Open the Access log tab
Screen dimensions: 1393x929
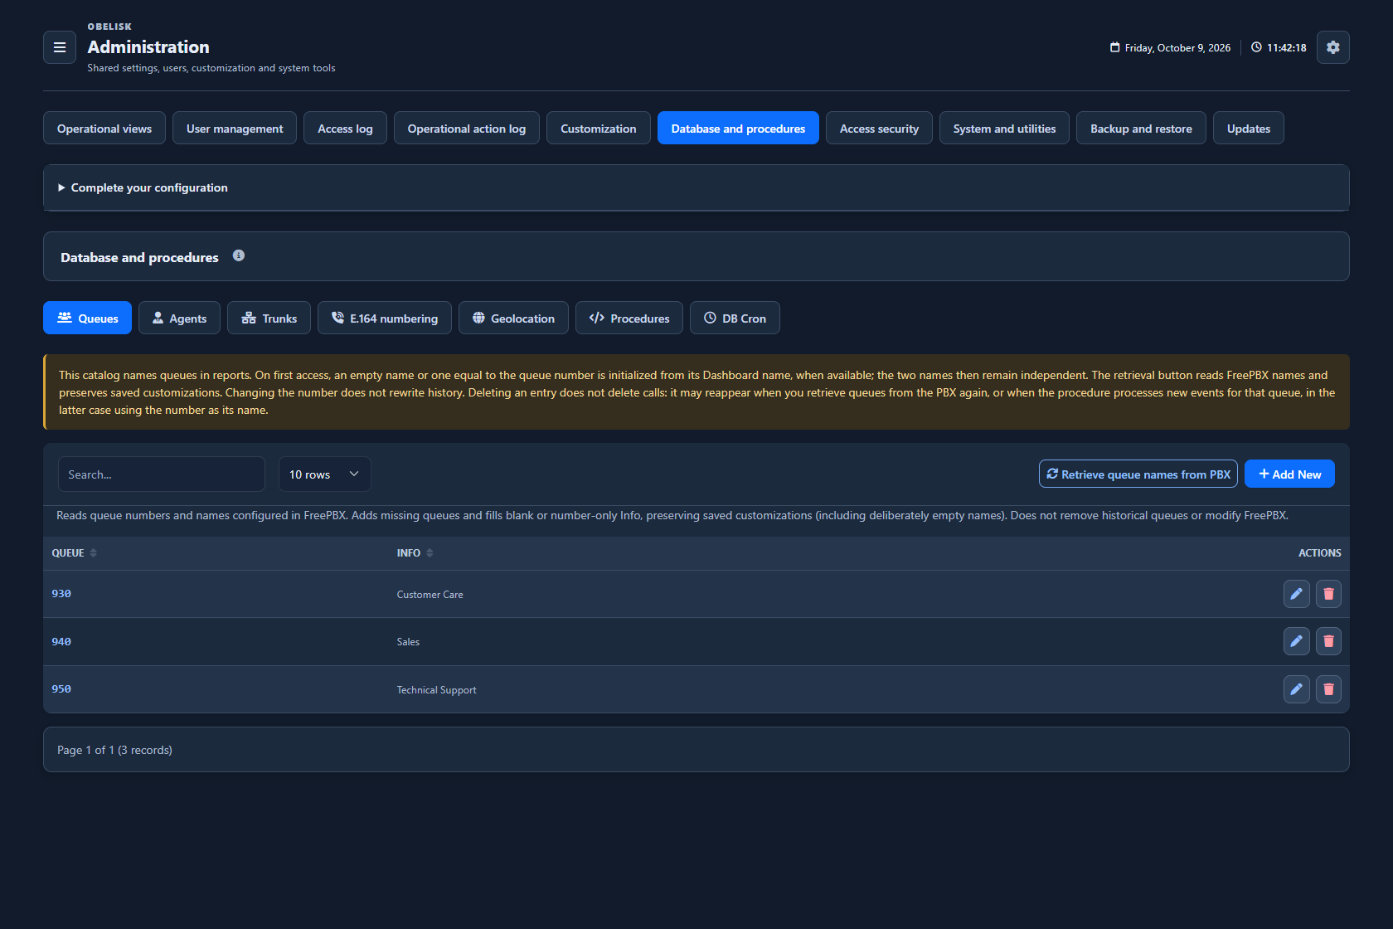click(x=345, y=128)
